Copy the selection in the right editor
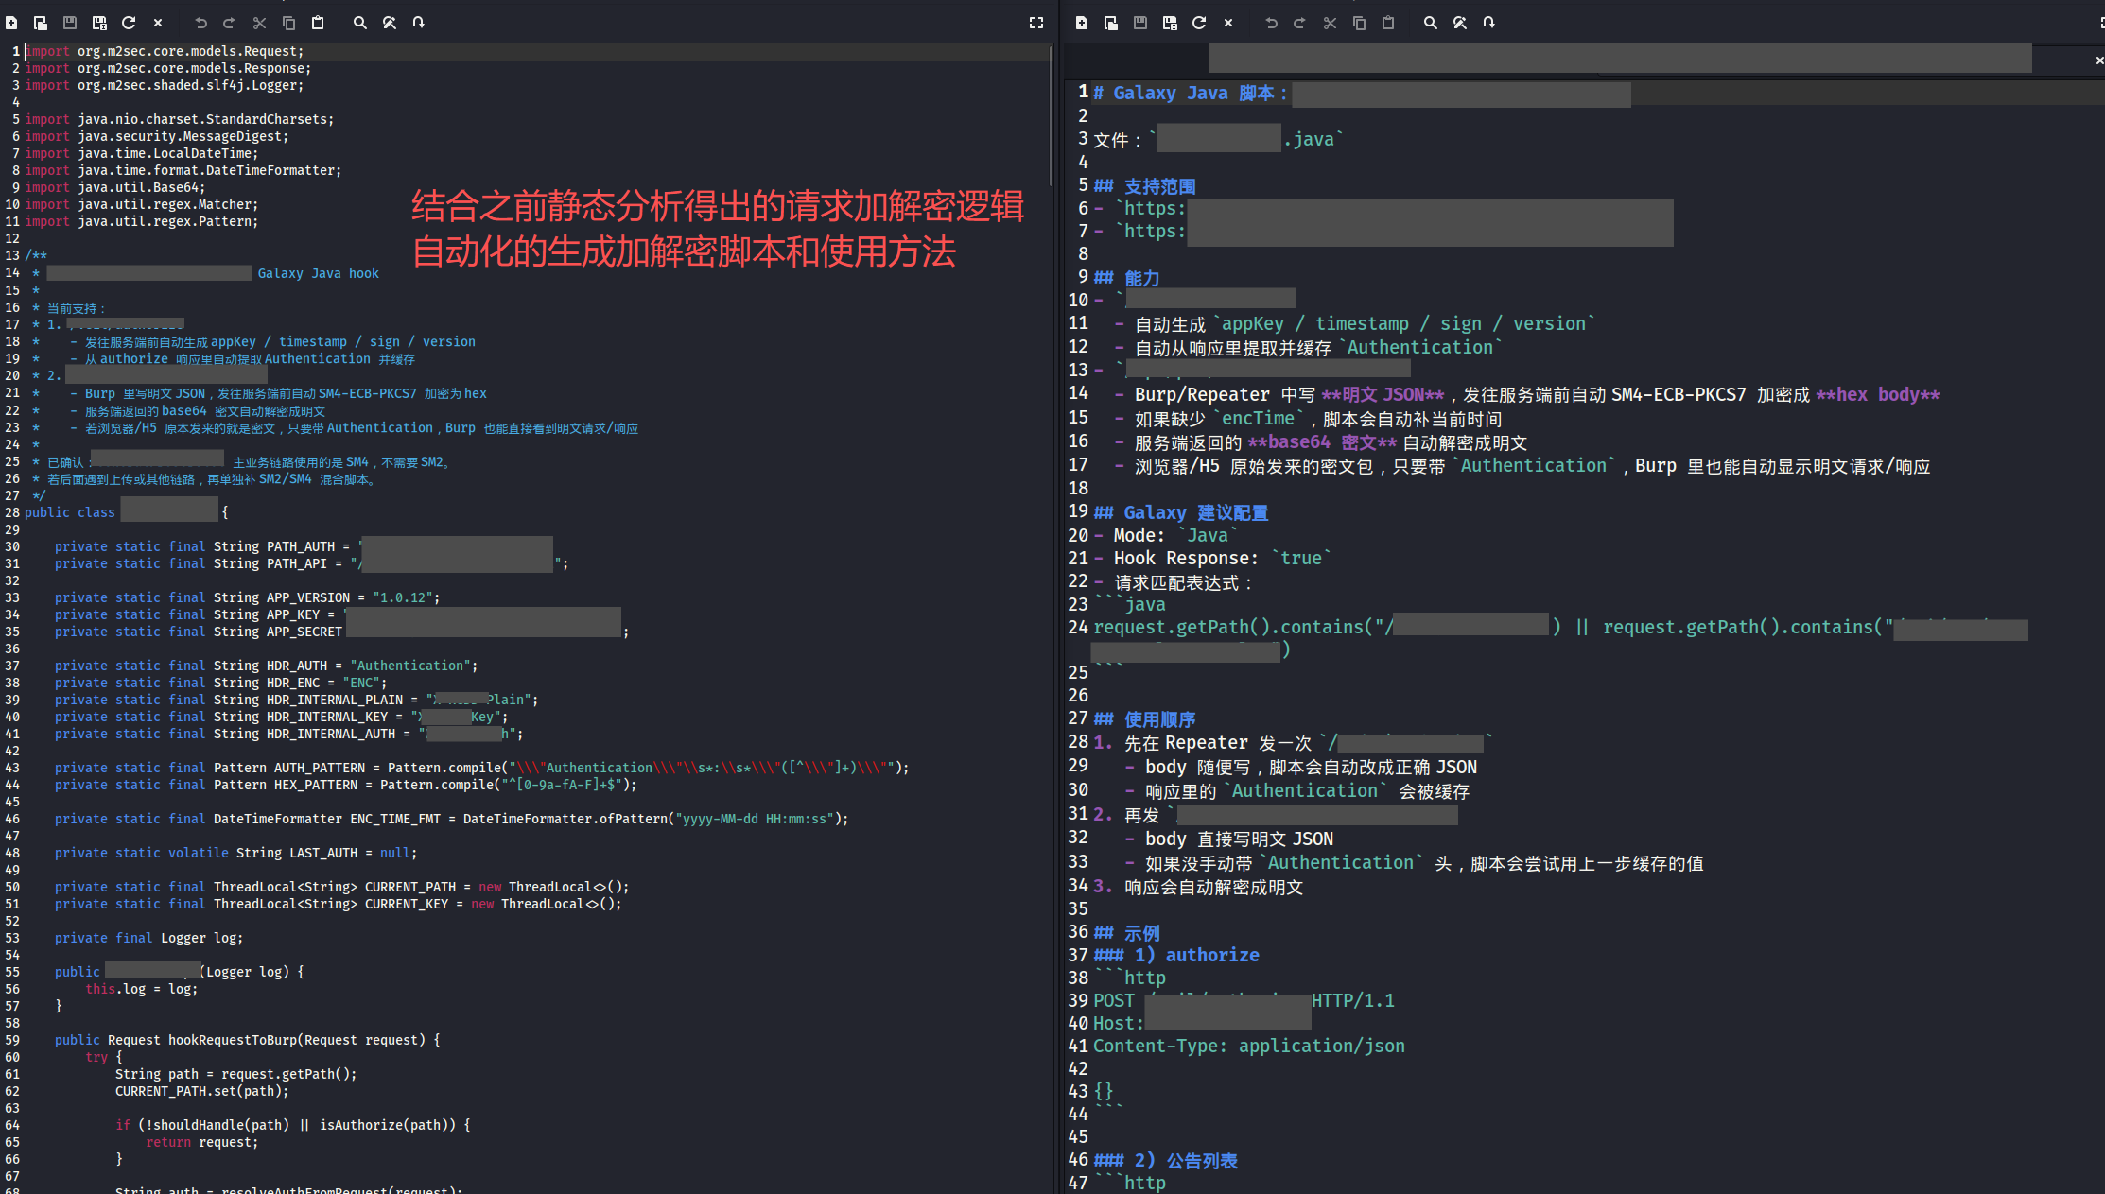This screenshot has width=2105, height=1194. [x=1359, y=23]
